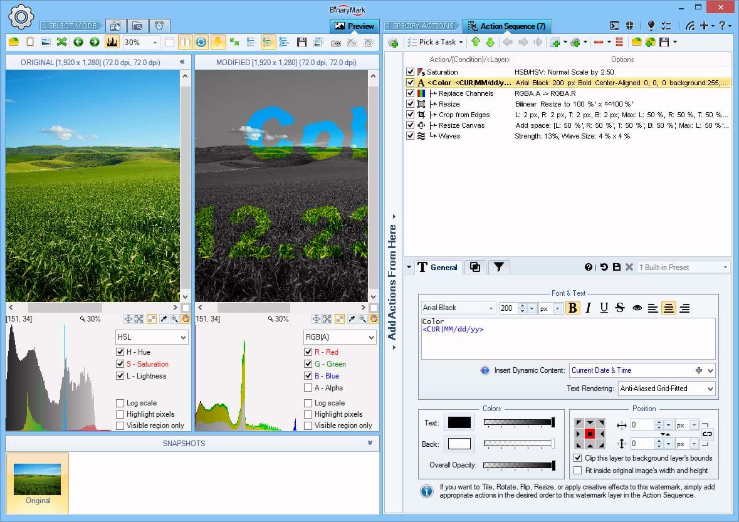Apply strikethrough text formatting
Viewport: 739px width, 522px height.
[x=620, y=308]
